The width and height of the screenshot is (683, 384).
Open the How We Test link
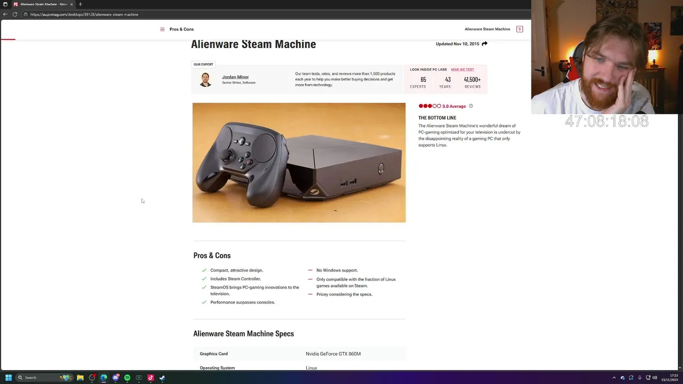click(x=462, y=70)
